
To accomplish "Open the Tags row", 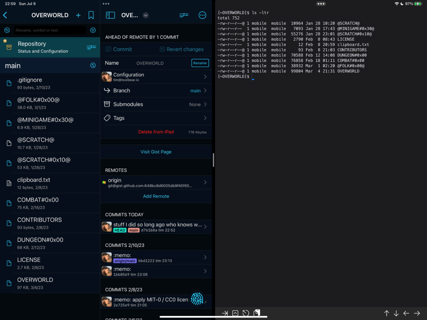I will click(156, 118).
